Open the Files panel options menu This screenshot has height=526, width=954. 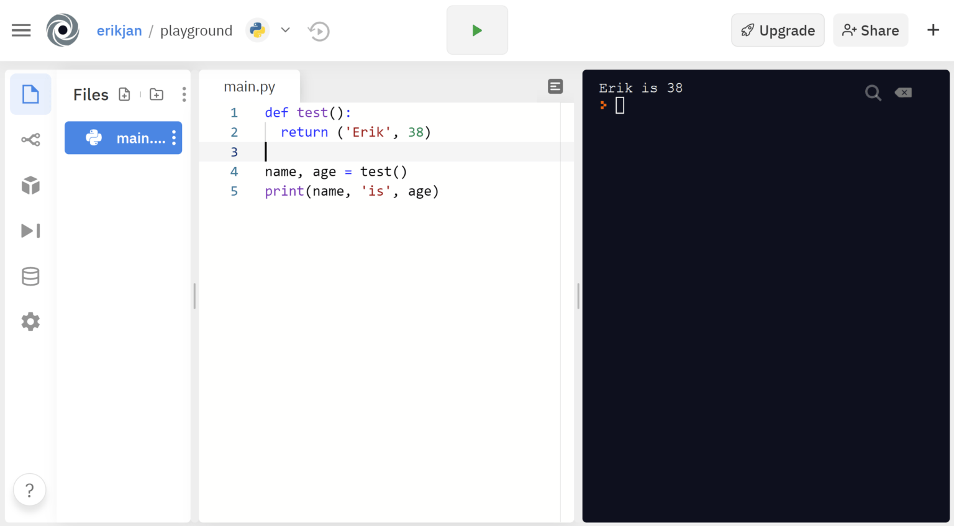184,94
